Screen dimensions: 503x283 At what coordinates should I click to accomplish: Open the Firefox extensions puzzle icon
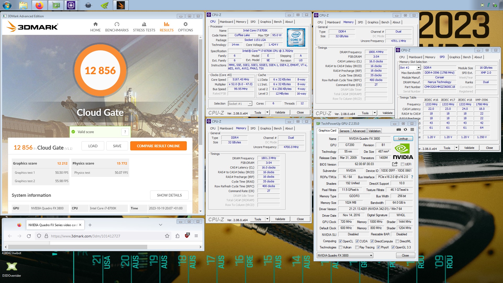point(177,236)
